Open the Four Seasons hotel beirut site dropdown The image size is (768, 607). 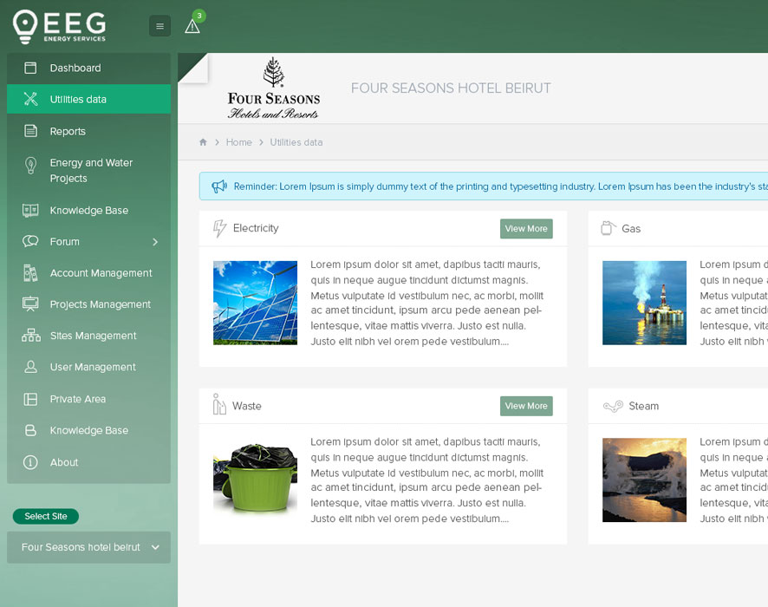coord(88,547)
